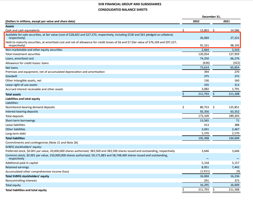Select the 'December 31,' column header

click(211, 17)
